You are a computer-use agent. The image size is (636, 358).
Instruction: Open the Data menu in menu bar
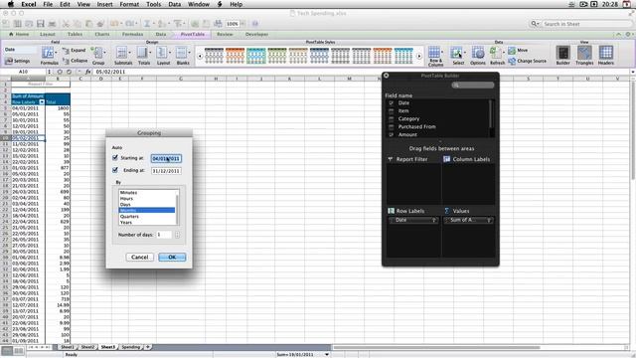pos(175,4)
